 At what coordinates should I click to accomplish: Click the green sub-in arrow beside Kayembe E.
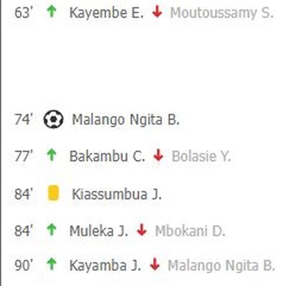(52, 11)
